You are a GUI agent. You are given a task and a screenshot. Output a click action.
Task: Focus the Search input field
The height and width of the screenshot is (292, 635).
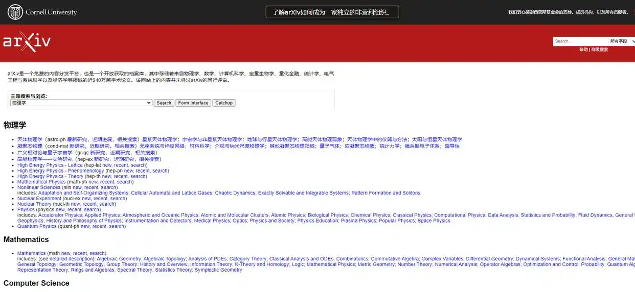coord(580,41)
